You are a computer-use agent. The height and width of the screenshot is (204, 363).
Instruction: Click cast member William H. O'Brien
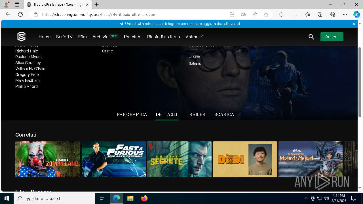31,69
